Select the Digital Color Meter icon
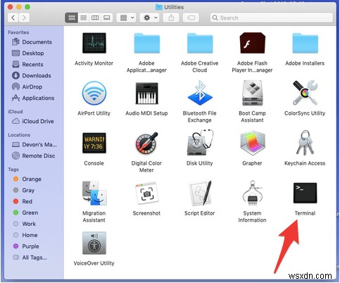 (147, 143)
